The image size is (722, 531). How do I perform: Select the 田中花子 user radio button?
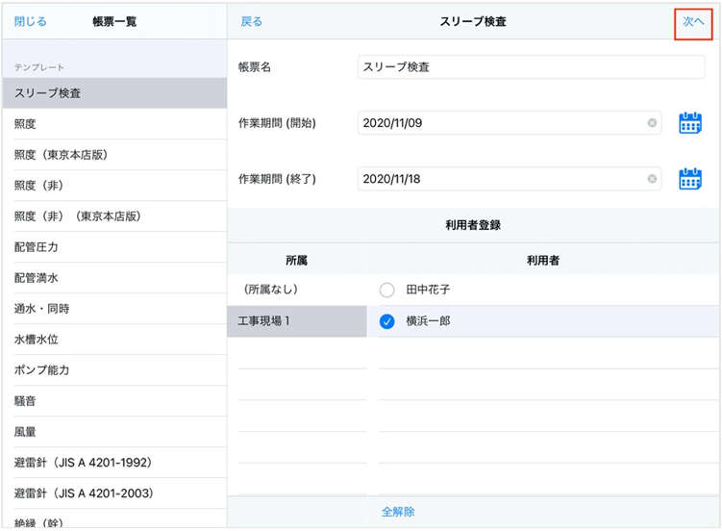tap(387, 290)
